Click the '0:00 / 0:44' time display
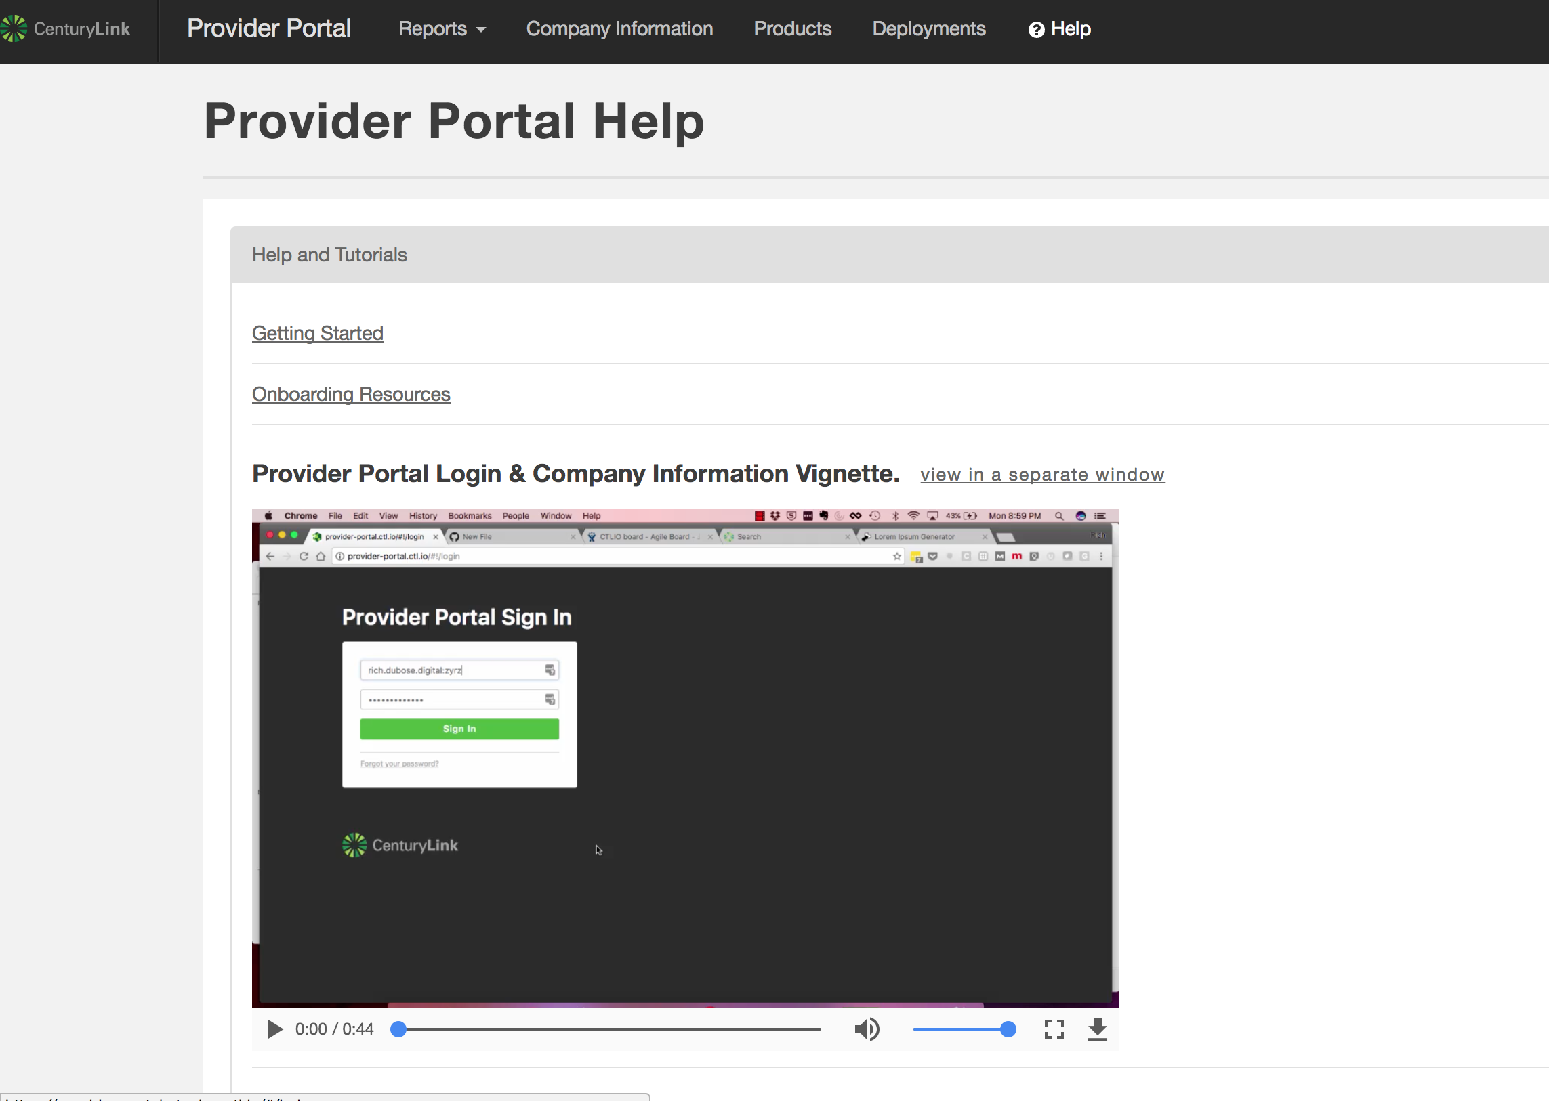The image size is (1549, 1101). [334, 1029]
